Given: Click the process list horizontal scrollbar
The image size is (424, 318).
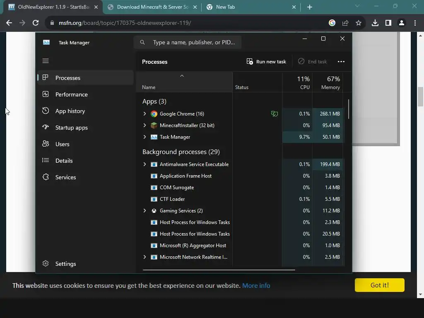Looking at the screenshot, I should [219, 270].
